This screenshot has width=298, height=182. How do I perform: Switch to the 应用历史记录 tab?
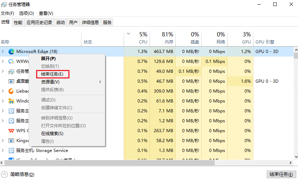point(39,23)
